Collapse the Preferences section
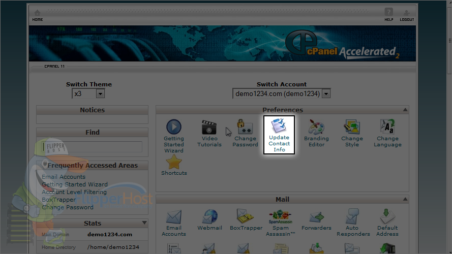Image resolution: width=452 pixels, height=254 pixels. click(405, 110)
